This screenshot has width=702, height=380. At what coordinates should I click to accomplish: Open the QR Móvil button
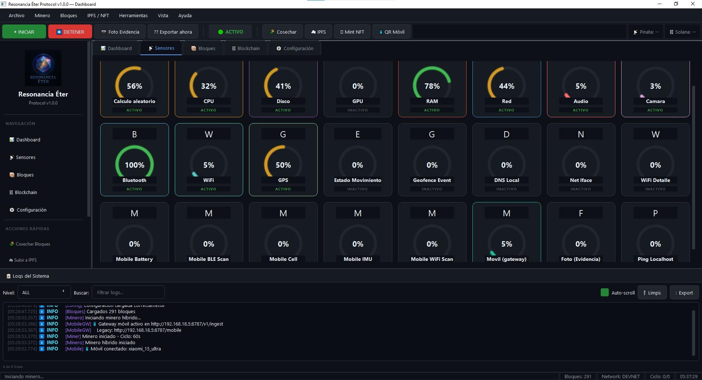[391, 32]
